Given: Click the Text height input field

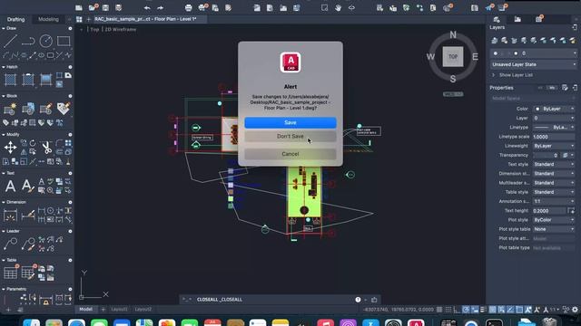Looking at the screenshot, I should [549, 211].
